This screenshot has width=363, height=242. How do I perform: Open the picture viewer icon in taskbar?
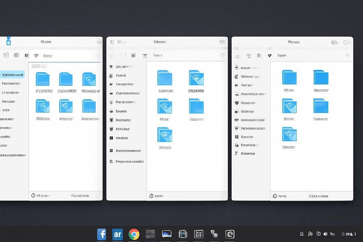[x=167, y=234]
